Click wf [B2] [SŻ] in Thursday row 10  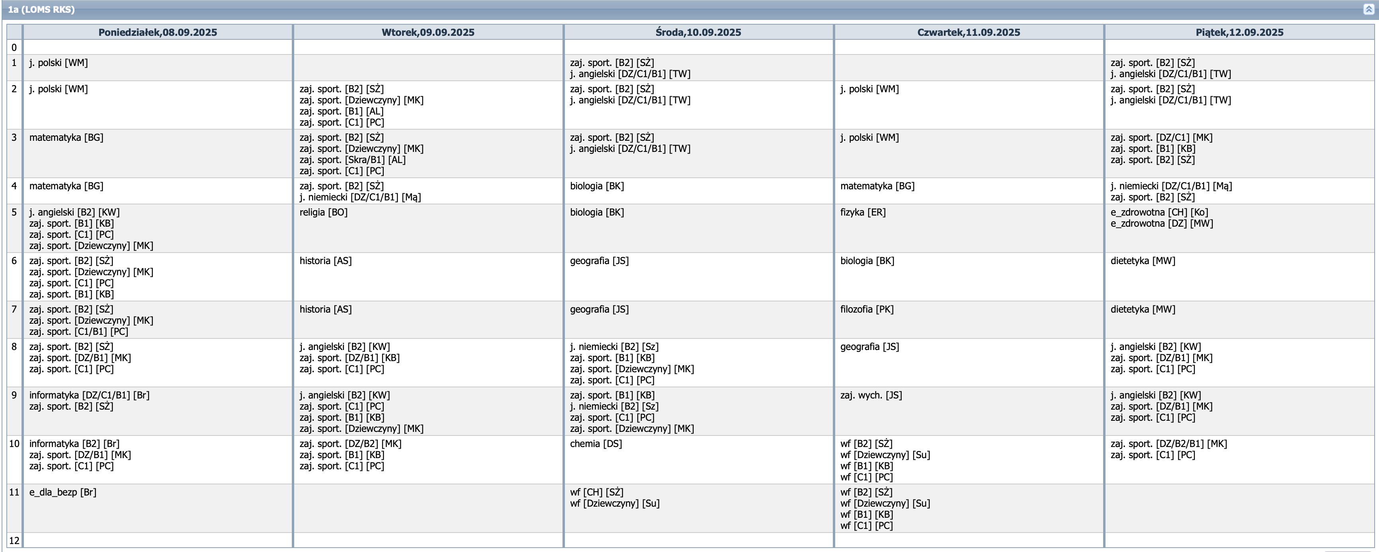point(866,443)
